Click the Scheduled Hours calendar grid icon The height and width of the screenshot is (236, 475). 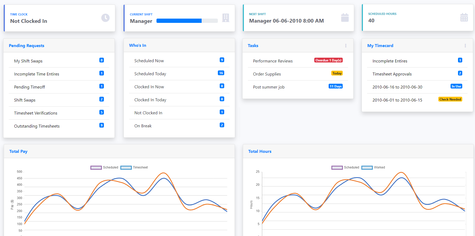[x=464, y=17]
